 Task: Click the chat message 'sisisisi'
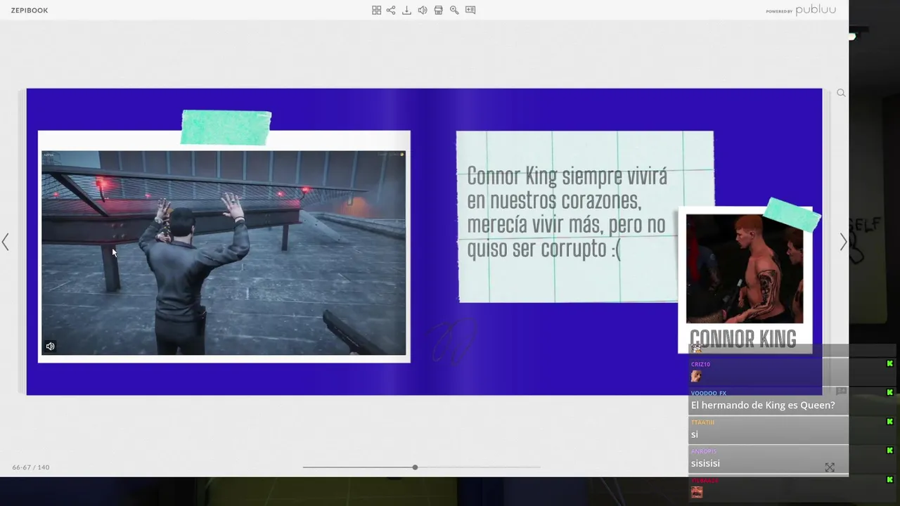[x=705, y=463]
